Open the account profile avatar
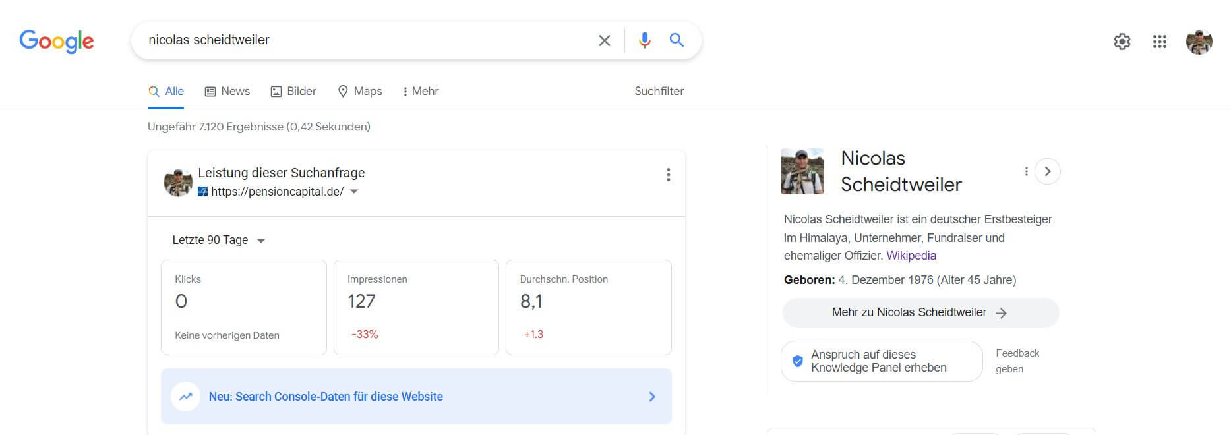 (1199, 42)
